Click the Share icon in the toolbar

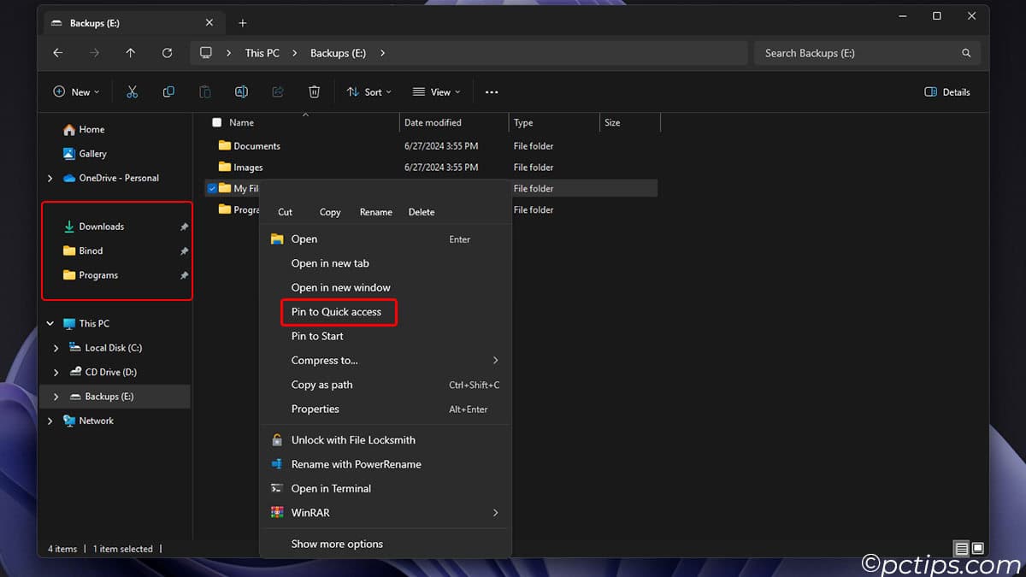[x=277, y=91]
